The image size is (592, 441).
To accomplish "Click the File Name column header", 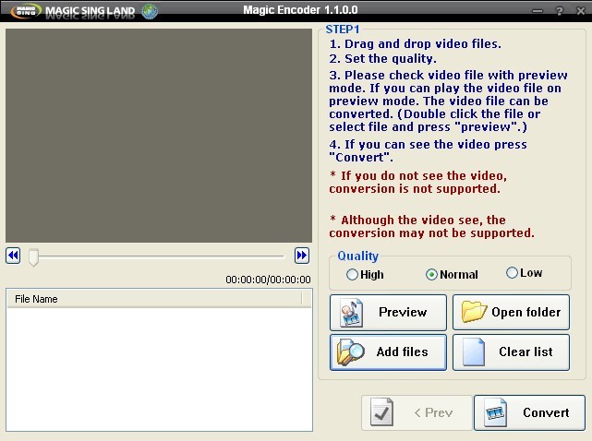I will coord(155,299).
